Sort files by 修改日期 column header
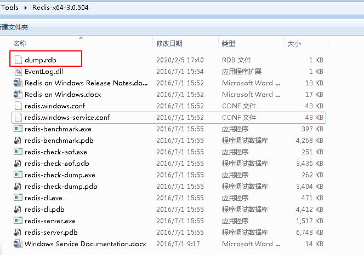This screenshot has width=364, height=255. coord(169,43)
